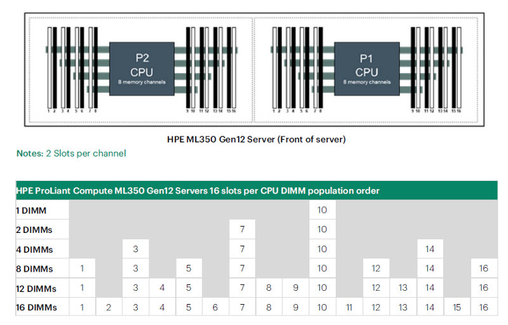Viewport: 508px width, 325px height.
Task: Click cell 10 in the 4 DIMMs row
Action: [323, 249]
